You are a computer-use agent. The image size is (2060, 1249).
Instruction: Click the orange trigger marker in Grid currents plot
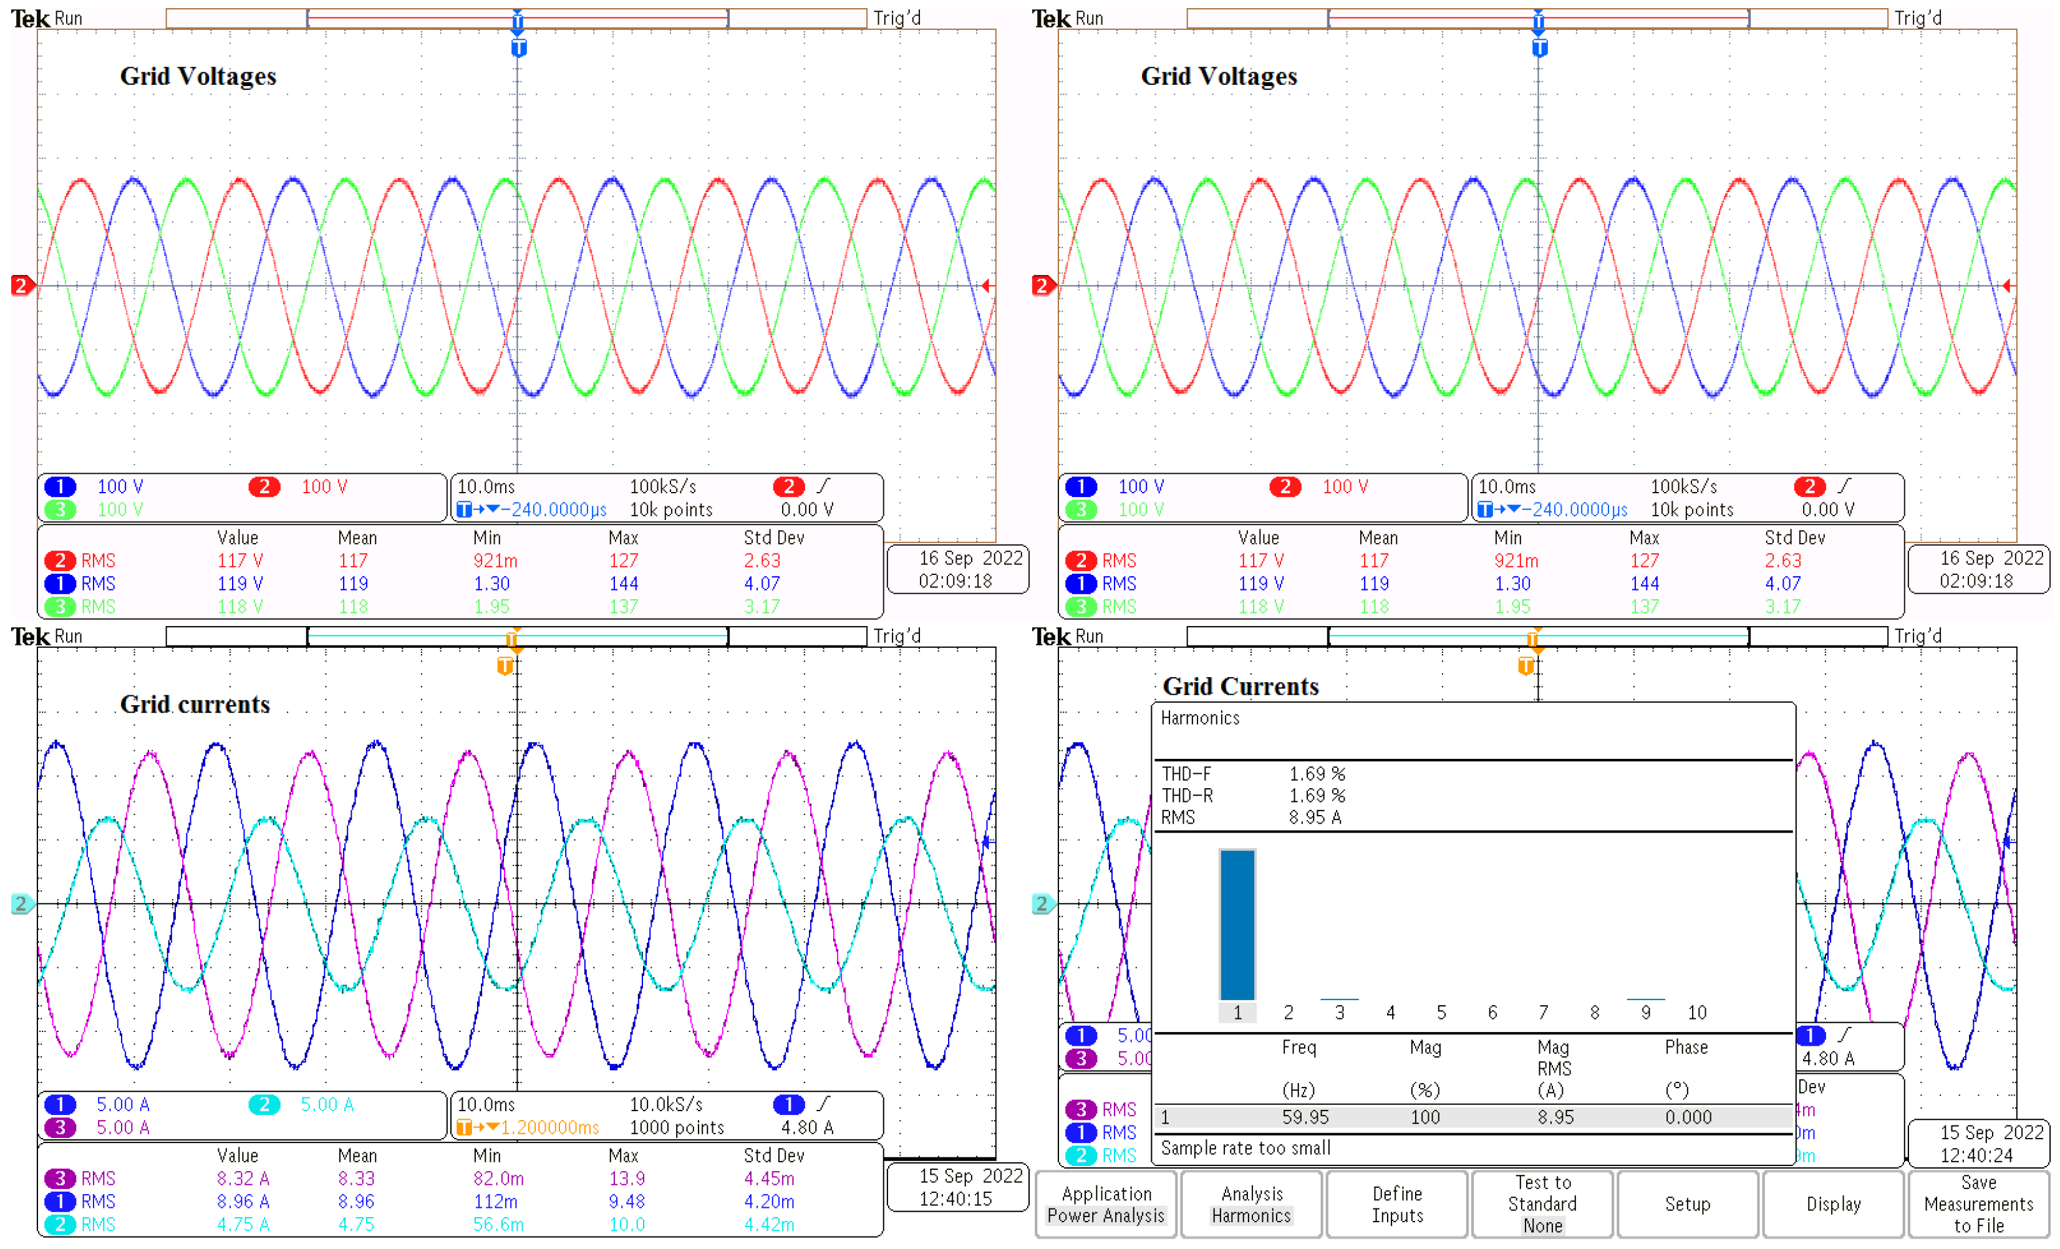click(505, 665)
